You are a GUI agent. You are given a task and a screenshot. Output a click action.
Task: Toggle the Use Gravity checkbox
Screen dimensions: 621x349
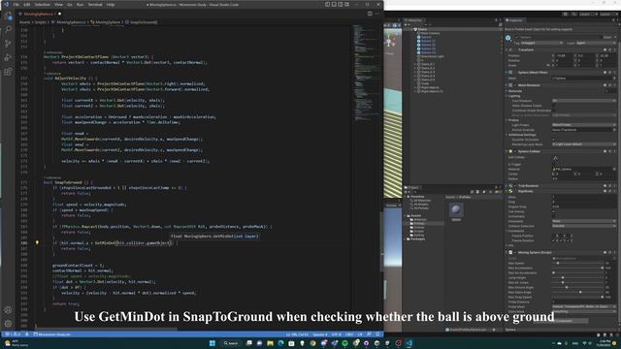tap(554, 211)
